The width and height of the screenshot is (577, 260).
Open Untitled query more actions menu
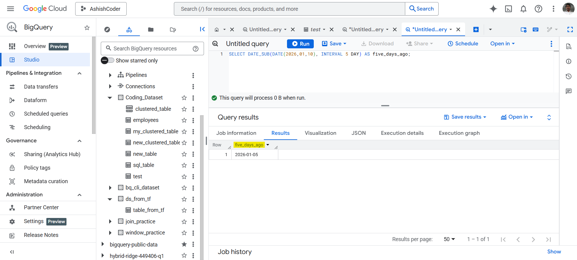[551, 44]
